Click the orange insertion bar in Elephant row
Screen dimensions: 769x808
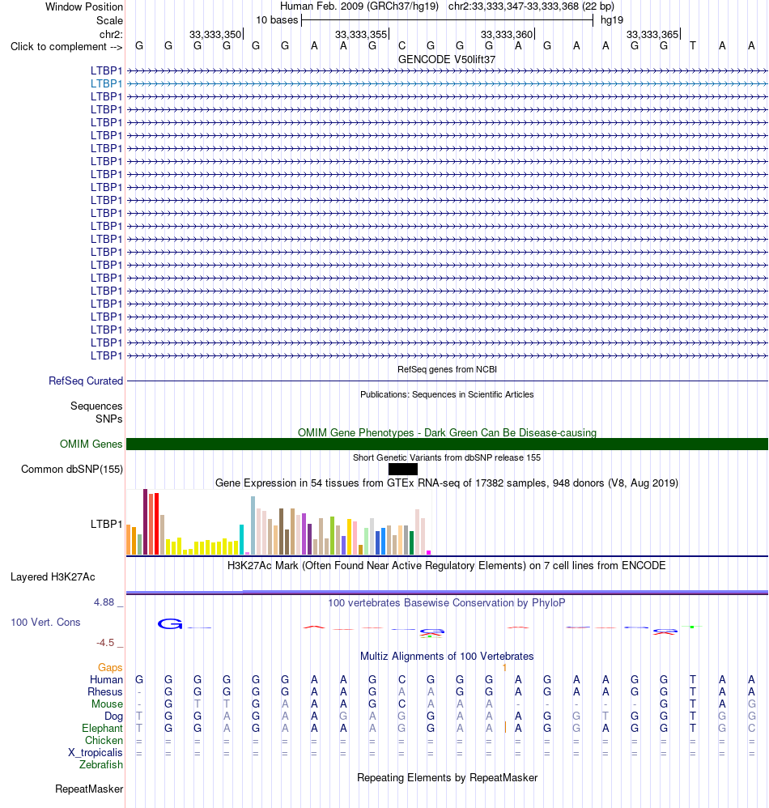pyautogui.click(x=505, y=727)
